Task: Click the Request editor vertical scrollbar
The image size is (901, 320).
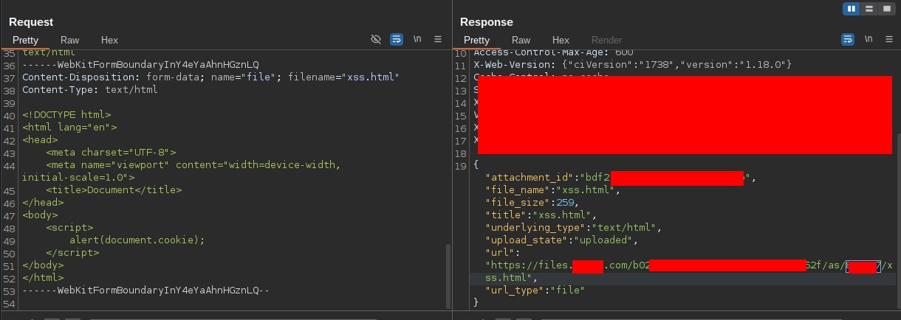Action: click(448, 273)
